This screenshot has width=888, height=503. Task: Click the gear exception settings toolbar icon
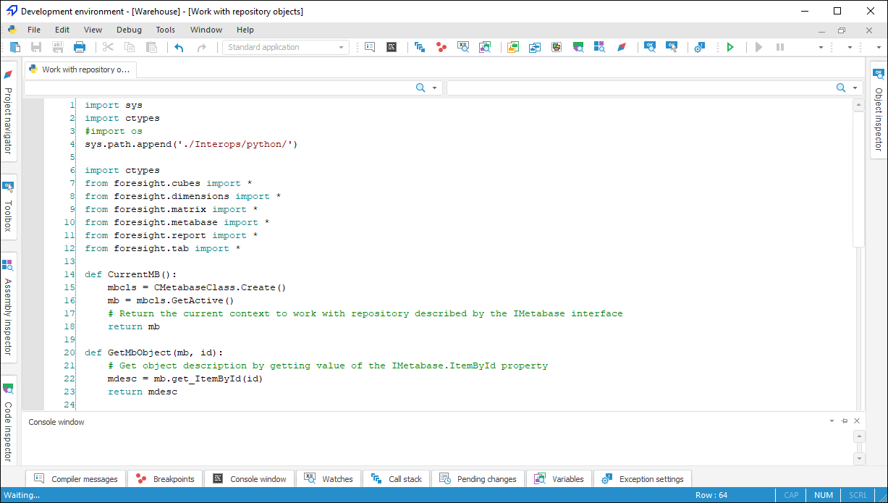(699, 47)
